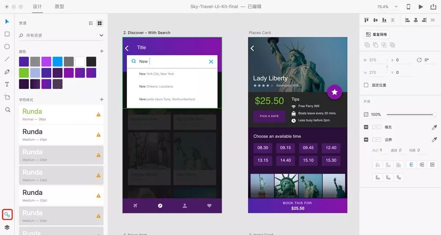Image resolution: width=441 pixels, height=235 pixels.
Task: Click the 边界 border color swatch
Action: (376, 140)
